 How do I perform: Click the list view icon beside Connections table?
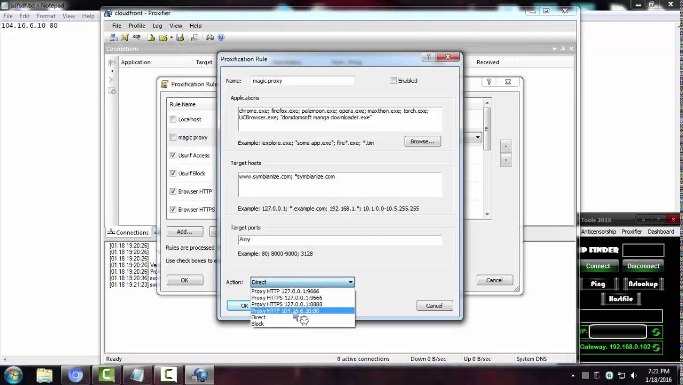112,63
